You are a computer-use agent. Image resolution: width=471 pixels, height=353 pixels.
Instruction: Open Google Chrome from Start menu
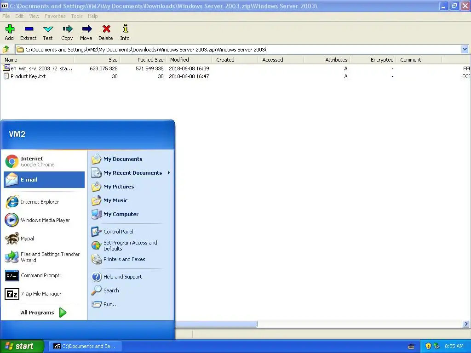[x=44, y=161]
